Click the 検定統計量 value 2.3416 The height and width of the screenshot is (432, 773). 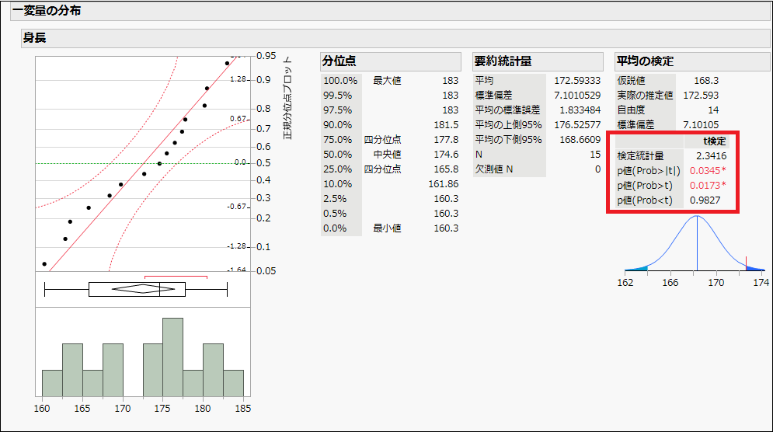[712, 156]
